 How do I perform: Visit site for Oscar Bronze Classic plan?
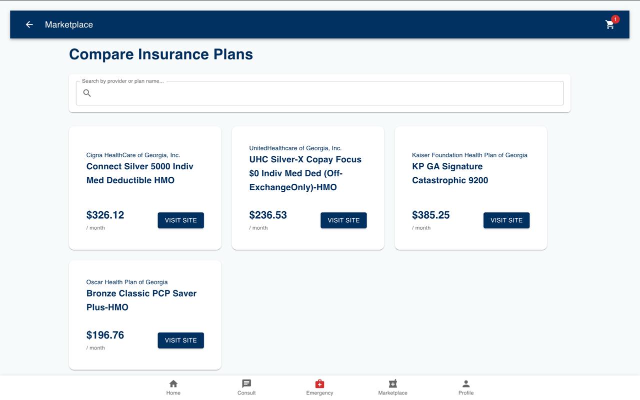180,340
